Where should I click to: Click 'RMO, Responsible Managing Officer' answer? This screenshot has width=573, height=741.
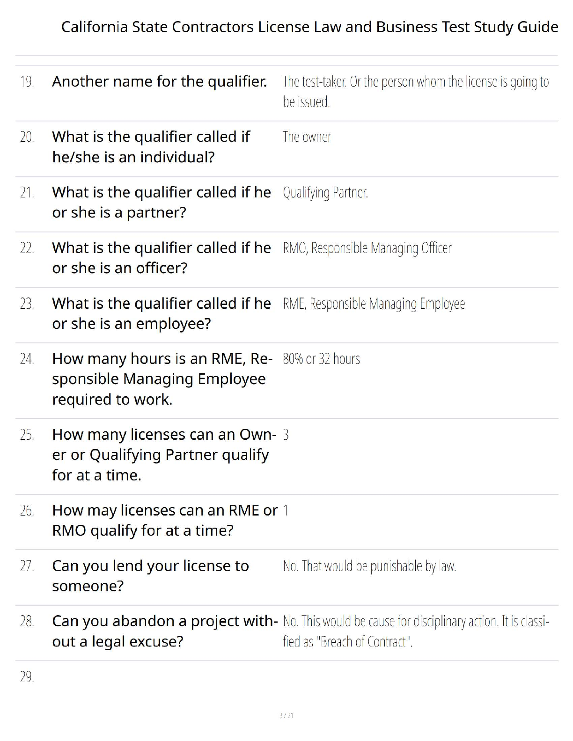367,248
